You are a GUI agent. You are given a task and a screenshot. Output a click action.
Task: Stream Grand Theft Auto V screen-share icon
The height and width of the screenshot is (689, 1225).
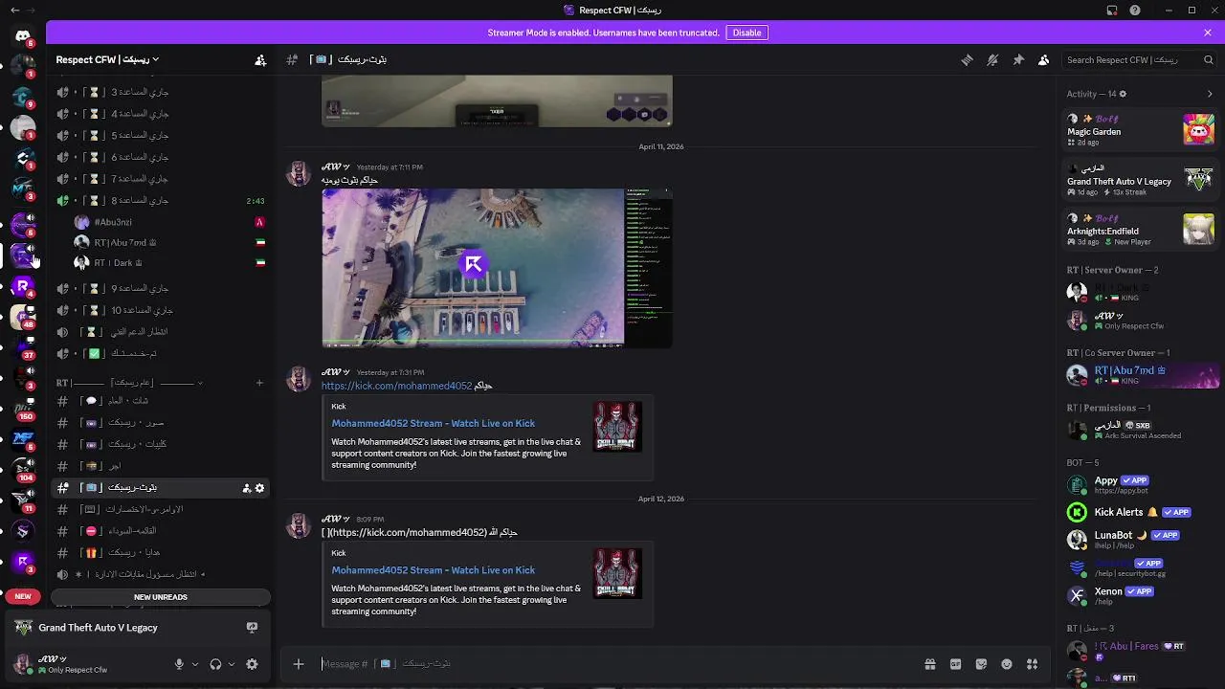pyautogui.click(x=252, y=628)
